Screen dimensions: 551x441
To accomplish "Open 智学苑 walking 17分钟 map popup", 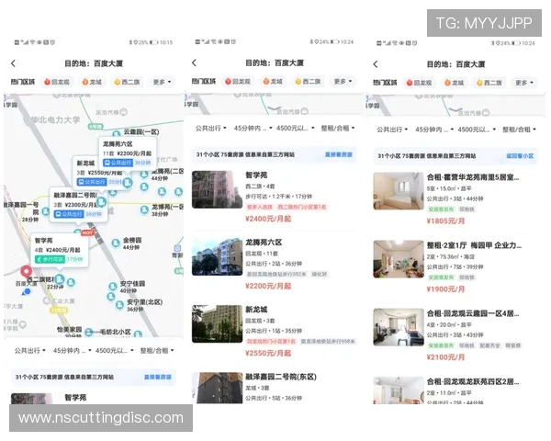I will [59, 249].
